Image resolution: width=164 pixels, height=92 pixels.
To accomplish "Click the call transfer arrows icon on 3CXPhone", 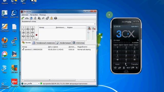I will (x=115, y=68).
